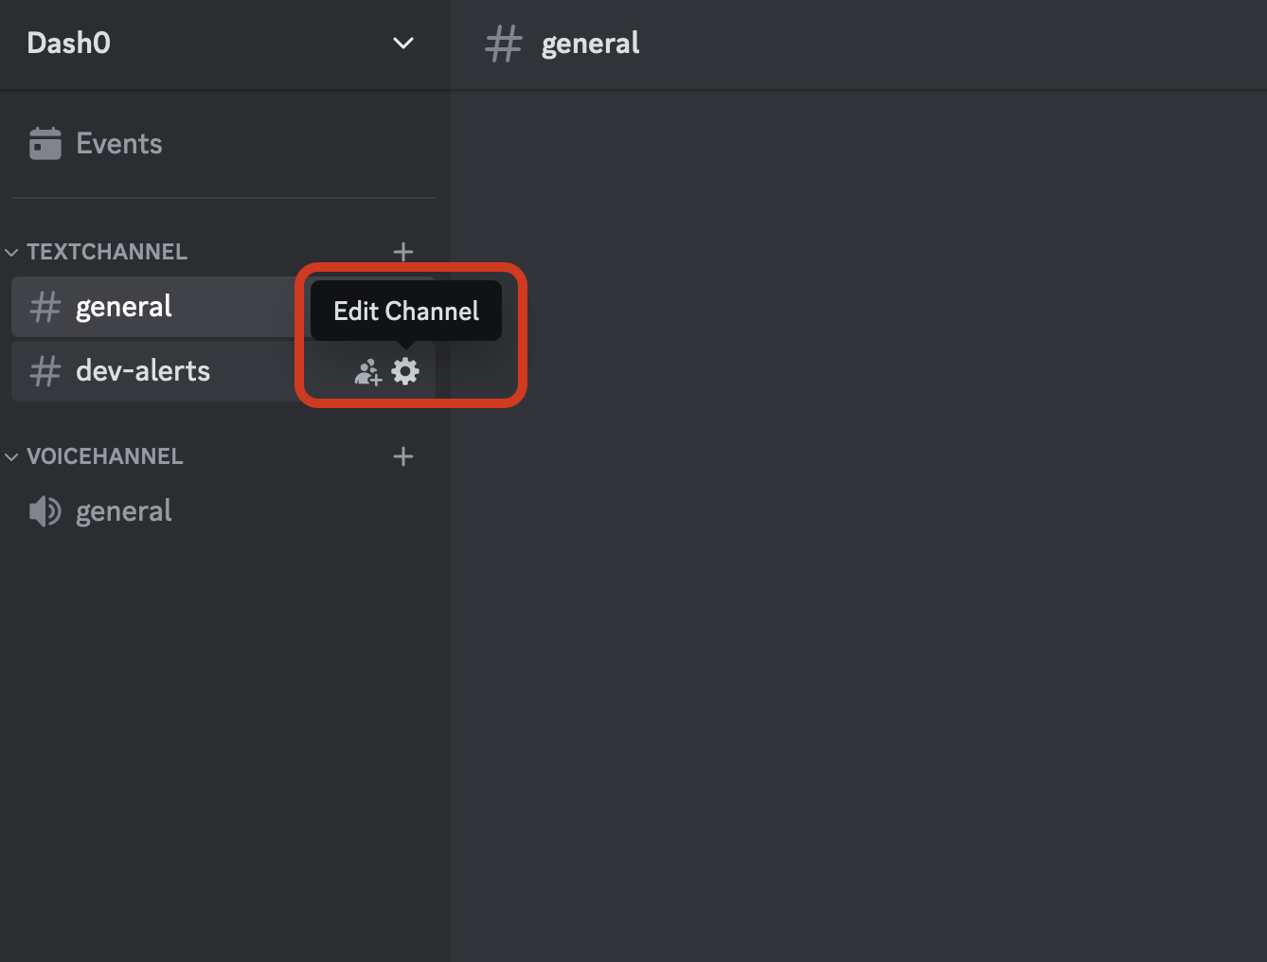Open Edit Channel gear for dev-alerts
Viewport: 1267px width, 962px height.
pyautogui.click(x=405, y=371)
